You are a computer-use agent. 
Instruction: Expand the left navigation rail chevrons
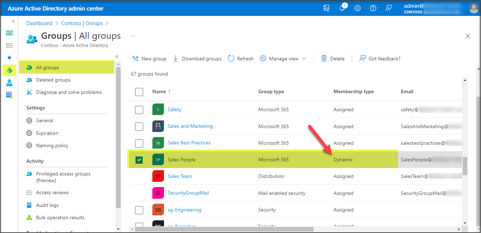(13, 22)
